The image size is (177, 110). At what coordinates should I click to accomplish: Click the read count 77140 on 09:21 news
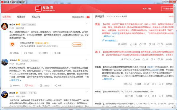(x=129, y=96)
